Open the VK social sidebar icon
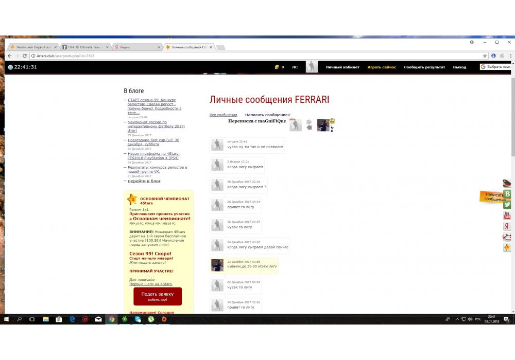This screenshot has height=360, width=515. 507,194
